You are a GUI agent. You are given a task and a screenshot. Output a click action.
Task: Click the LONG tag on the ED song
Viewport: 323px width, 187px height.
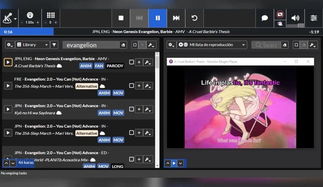(117, 166)
